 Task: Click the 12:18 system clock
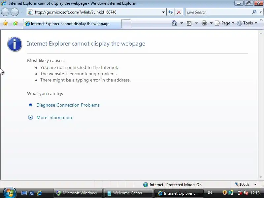tap(255, 193)
